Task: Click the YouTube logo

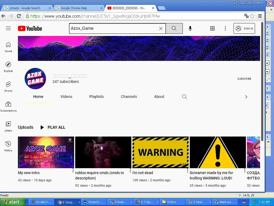Action: point(30,28)
